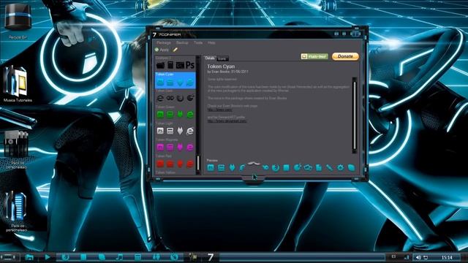Image resolution: width=468 pixels, height=263 pixels.
Task: Click the Start button on the taskbar
Action: (9, 257)
